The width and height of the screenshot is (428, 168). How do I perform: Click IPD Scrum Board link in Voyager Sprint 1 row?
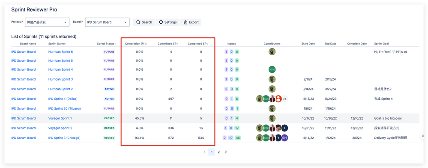point(24,118)
